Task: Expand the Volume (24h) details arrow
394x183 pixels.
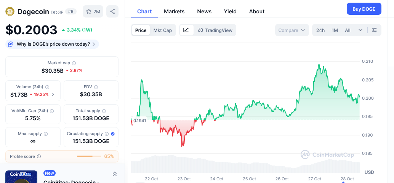Action: click(53, 95)
